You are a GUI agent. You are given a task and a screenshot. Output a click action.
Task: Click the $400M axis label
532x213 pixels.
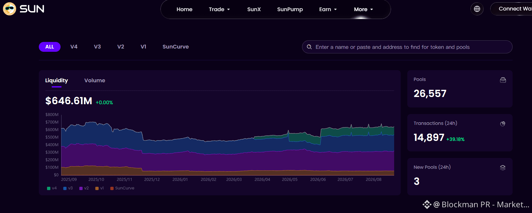(52, 145)
